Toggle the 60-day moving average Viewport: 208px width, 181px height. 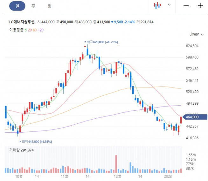tap(35, 30)
